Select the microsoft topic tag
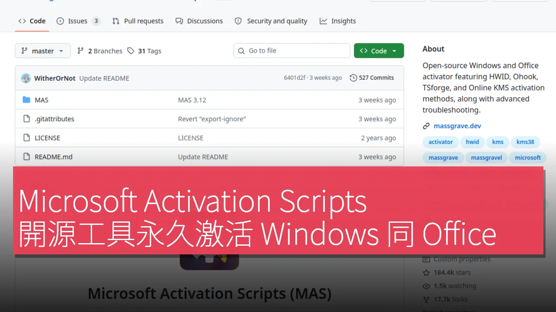 point(528,158)
